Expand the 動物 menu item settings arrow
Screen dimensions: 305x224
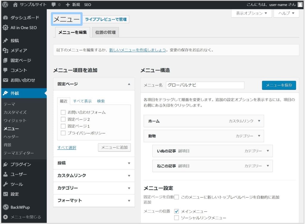(259, 136)
